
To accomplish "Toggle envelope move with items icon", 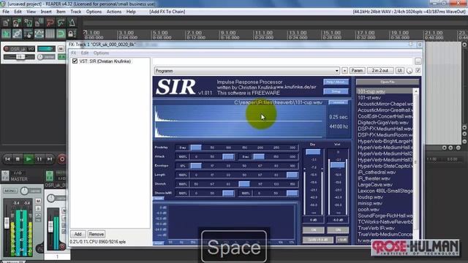I will [39, 34].
